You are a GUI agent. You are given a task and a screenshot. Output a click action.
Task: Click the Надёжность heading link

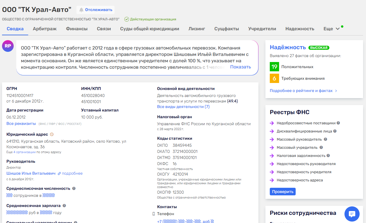click(288, 47)
